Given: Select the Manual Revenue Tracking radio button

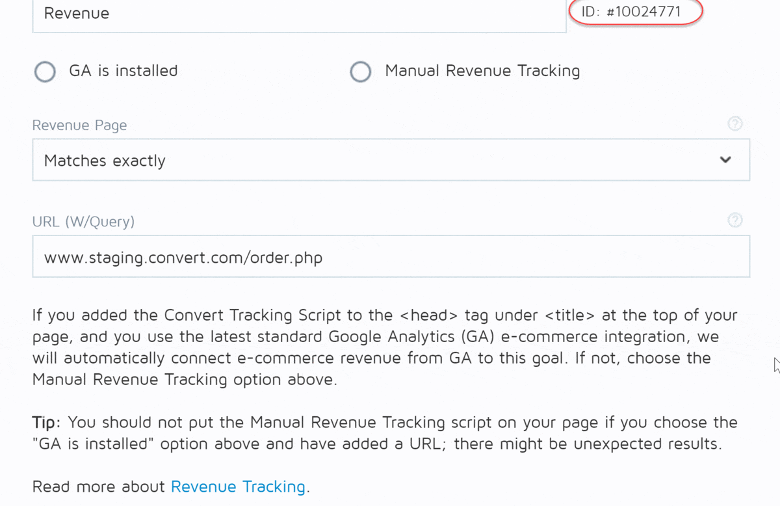Looking at the screenshot, I should tap(361, 72).
